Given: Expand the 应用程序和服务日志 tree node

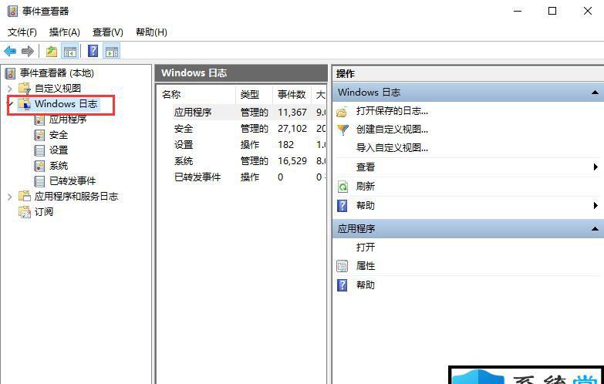Looking at the screenshot, I should (10, 197).
